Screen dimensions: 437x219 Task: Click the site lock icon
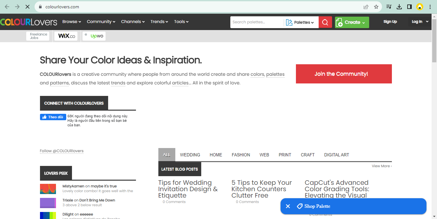[x=40, y=7]
